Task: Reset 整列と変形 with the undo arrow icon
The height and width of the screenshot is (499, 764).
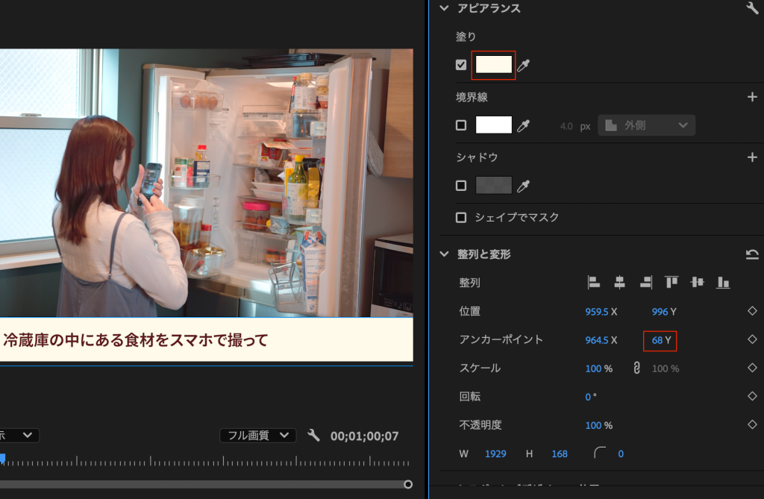Action: pyautogui.click(x=751, y=254)
